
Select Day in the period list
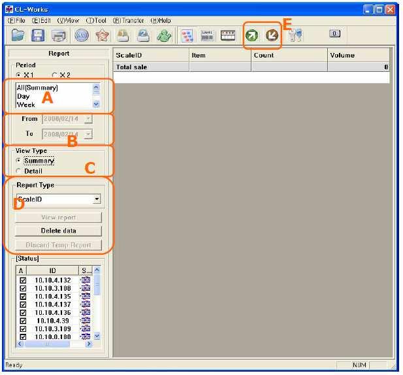[23, 97]
